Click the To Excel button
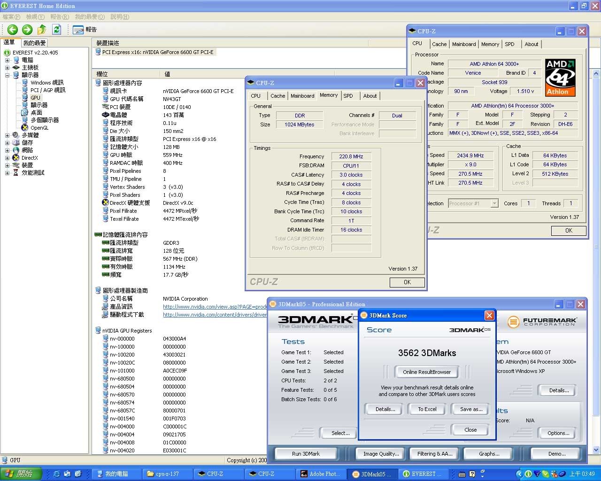Screen dimensions: 601x481 427,409
